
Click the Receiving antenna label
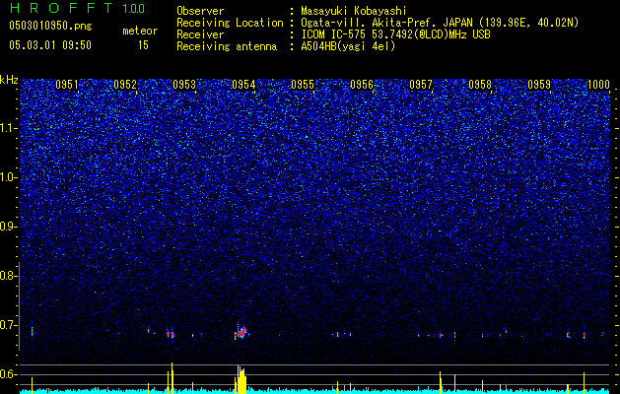[x=227, y=46]
